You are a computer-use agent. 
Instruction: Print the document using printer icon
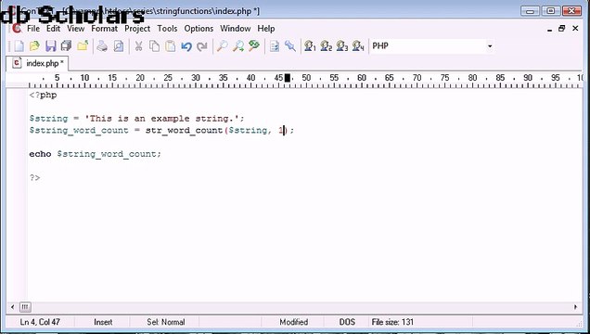[102, 46]
